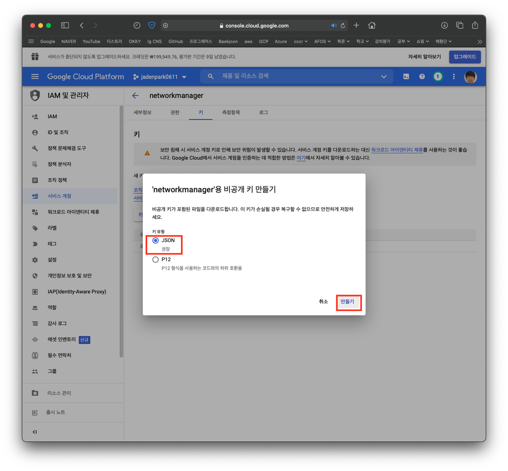Open the Google Cloud navigation hamburger menu
The height and width of the screenshot is (471, 508).
(35, 76)
